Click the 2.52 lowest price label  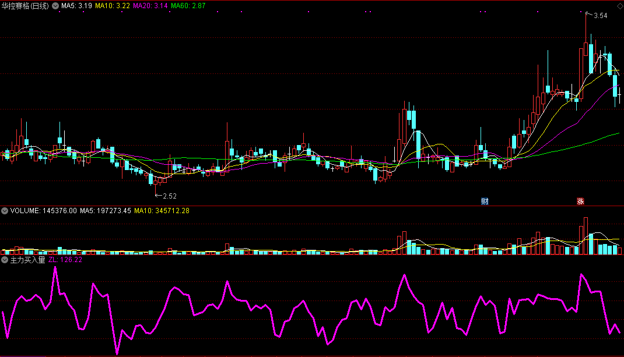tap(170, 196)
